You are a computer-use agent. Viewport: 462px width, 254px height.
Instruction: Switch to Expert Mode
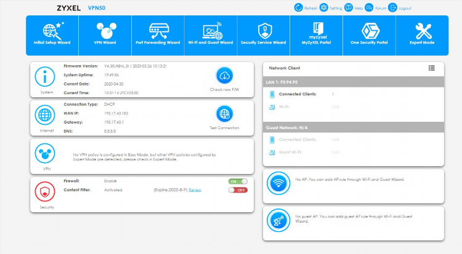[422, 35]
